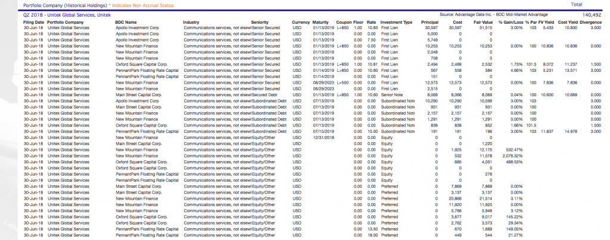Screen dimensions: 610x240
Task: Select the L+550 coupon cell
Action: (x=343, y=83)
